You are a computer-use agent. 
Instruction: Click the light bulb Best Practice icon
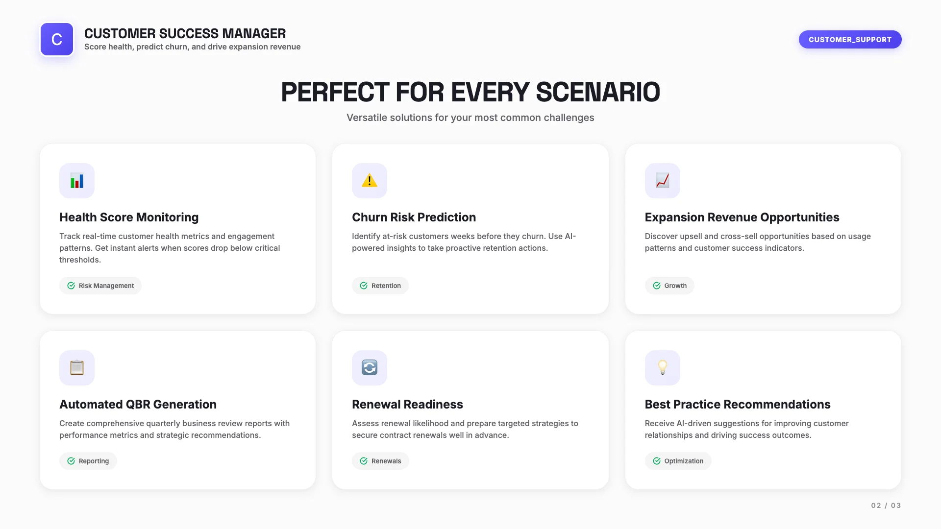pyautogui.click(x=662, y=368)
